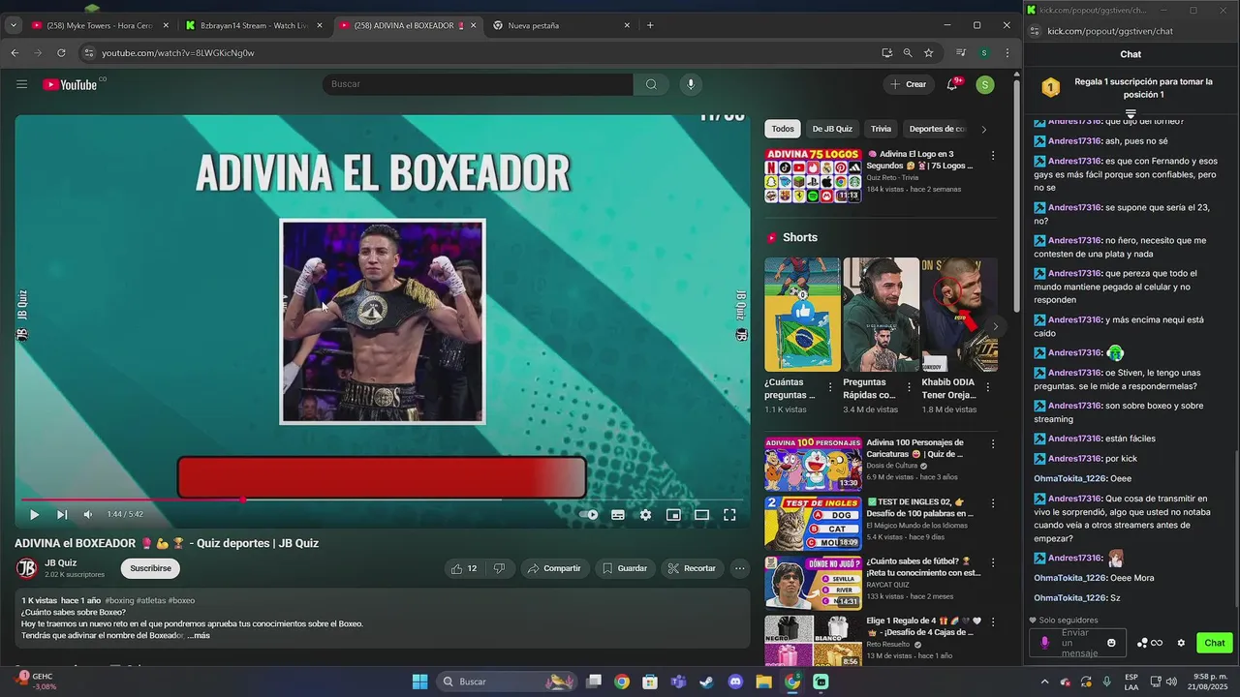Open the Windows Start menu
The image size is (1240, 697).
[x=419, y=682]
